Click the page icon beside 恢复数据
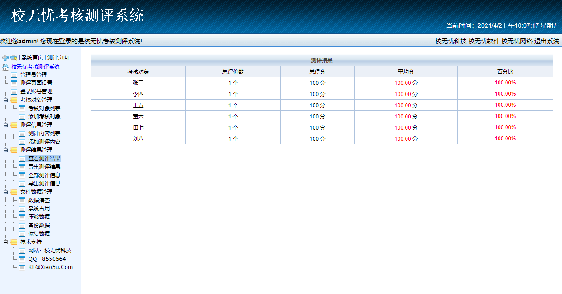 click(x=22, y=234)
